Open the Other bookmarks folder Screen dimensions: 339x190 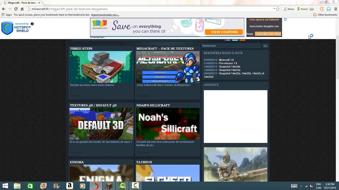tap(325, 15)
